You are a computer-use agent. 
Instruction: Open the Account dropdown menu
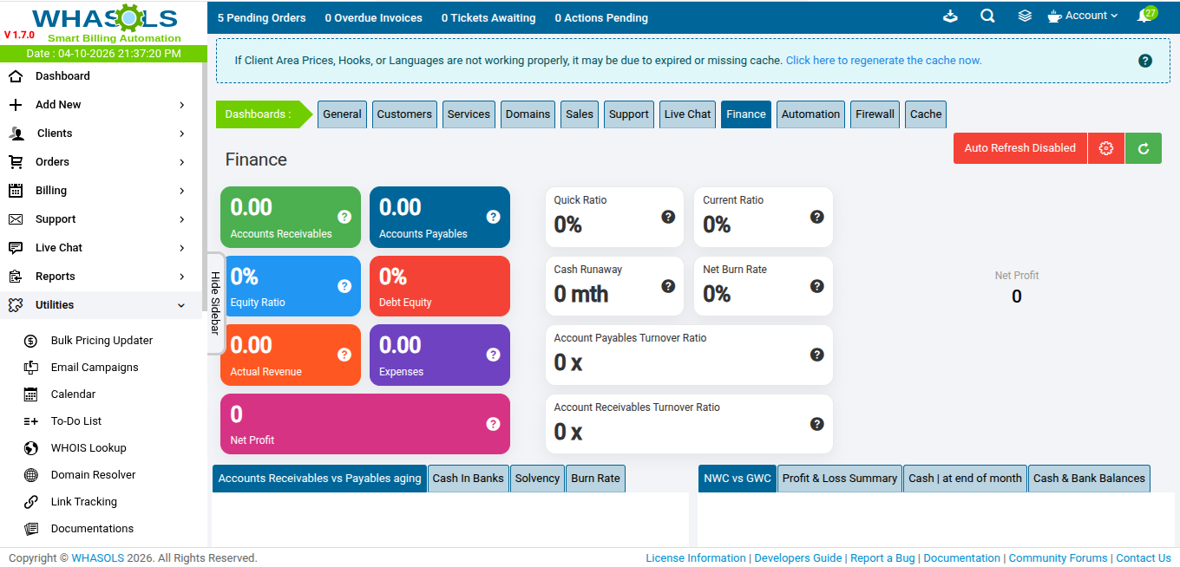pos(1083,16)
